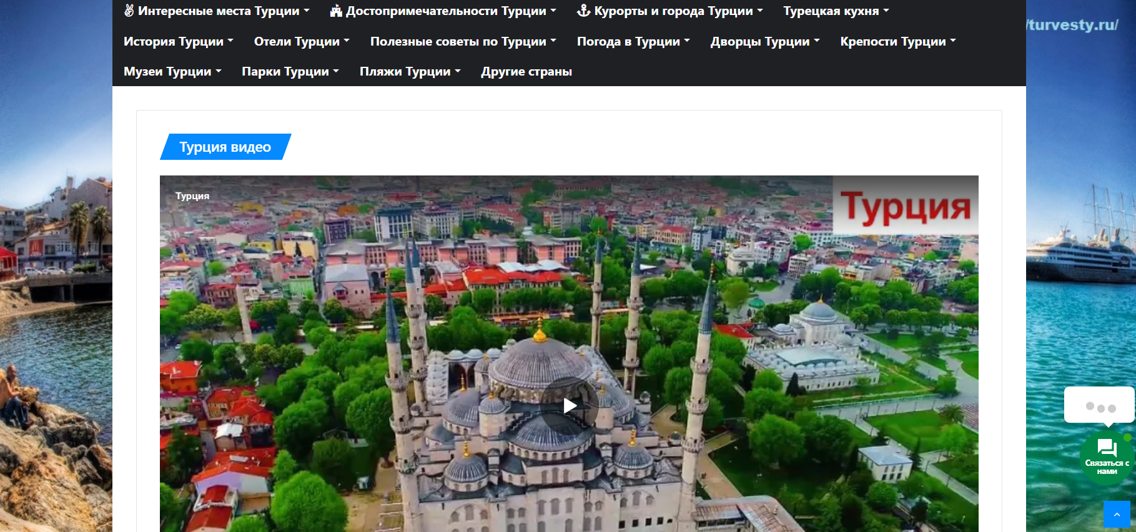Open the Парки Турции menu
1136x532 pixels.
point(290,72)
